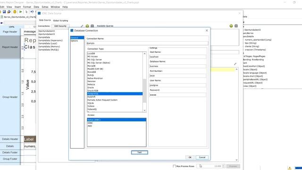The height and width of the screenshot is (170, 302).
Task: Open the Barras_Oportunidades_v2_Charts report tab
Action: 19,17
